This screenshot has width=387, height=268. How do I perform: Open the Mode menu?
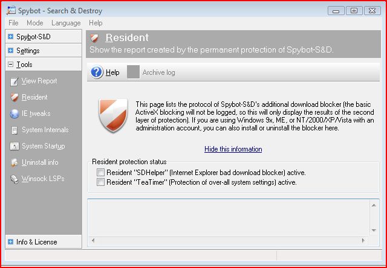click(35, 23)
